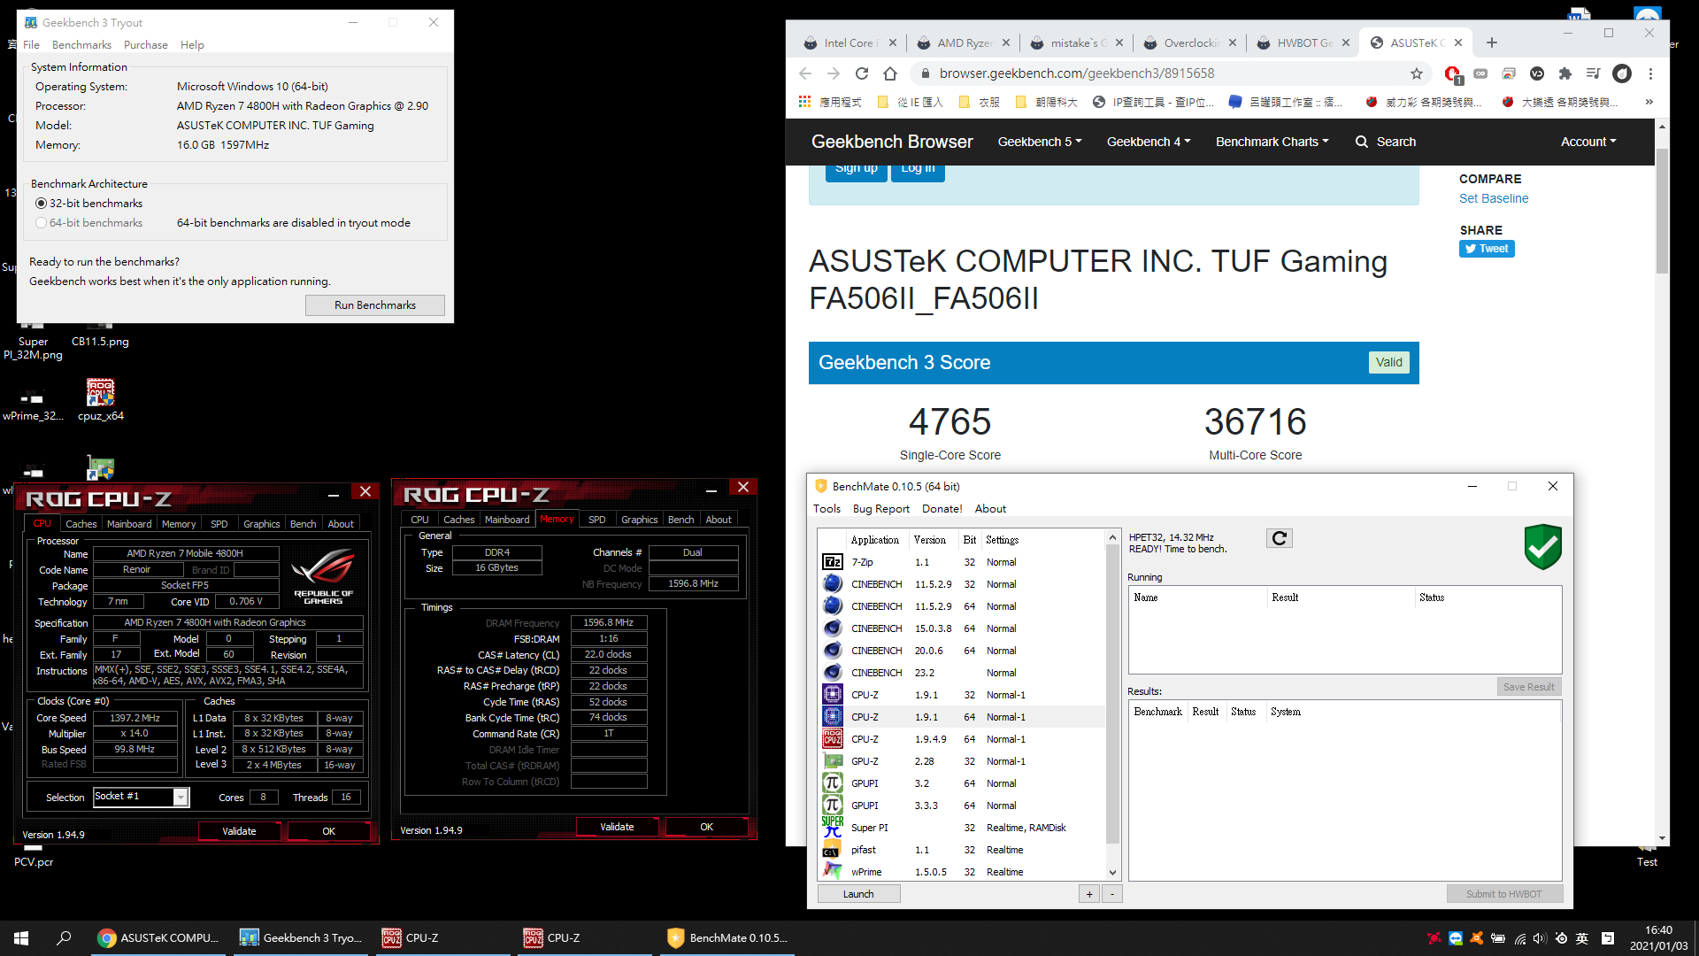This screenshot has width=1699, height=956.
Task: Select the GPUPI 3.3.3 benchmark icon
Action: (x=833, y=806)
